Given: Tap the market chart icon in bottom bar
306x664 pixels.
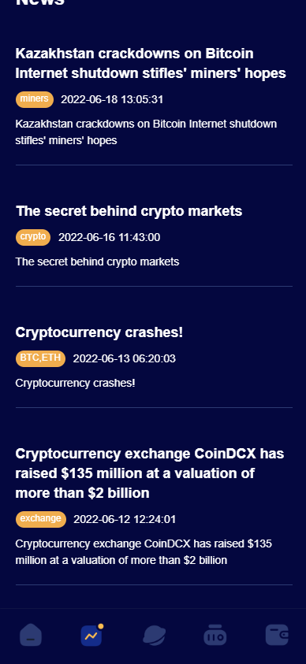Looking at the screenshot, I should click(x=92, y=635).
